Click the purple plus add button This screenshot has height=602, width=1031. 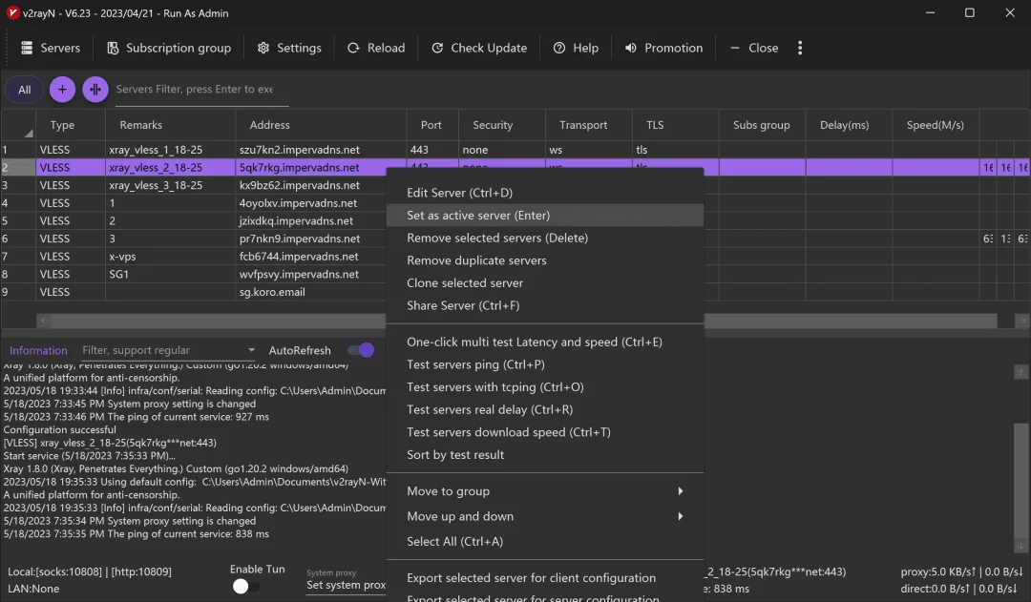(62, 90)
